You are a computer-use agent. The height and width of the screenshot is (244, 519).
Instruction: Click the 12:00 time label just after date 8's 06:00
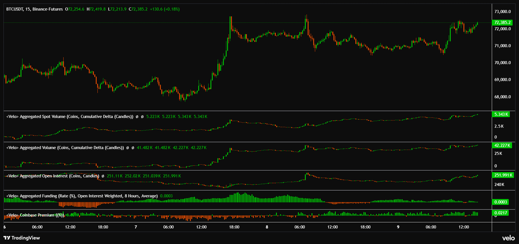coord(332,228)
